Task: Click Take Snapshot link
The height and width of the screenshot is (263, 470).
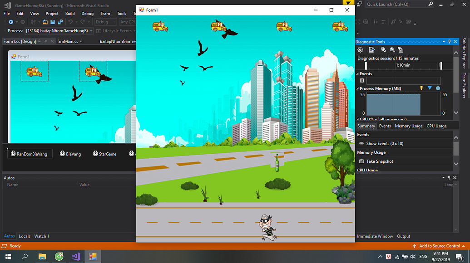Action: 380,161
